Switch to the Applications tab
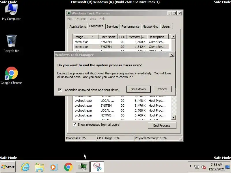 click(78, 27)
